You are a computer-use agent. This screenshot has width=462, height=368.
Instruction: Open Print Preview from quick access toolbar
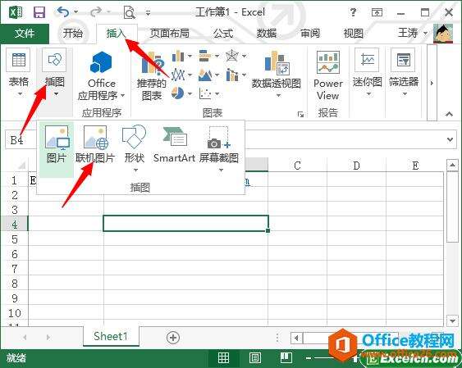[130, 12]
